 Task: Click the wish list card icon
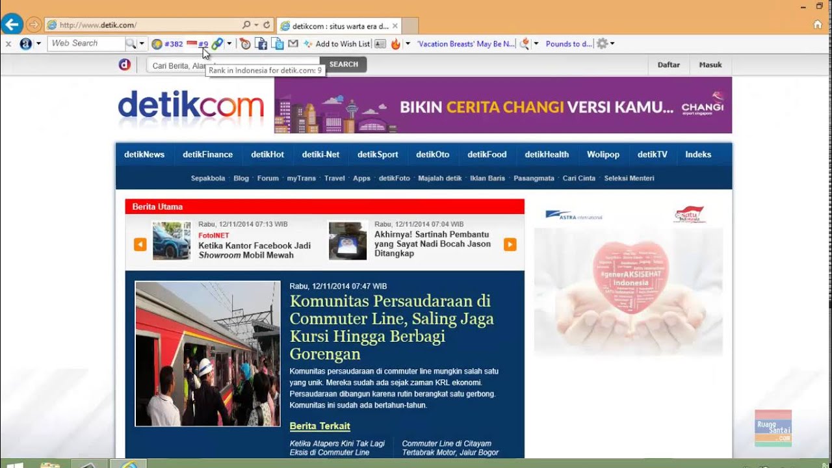tap(380, 44)
